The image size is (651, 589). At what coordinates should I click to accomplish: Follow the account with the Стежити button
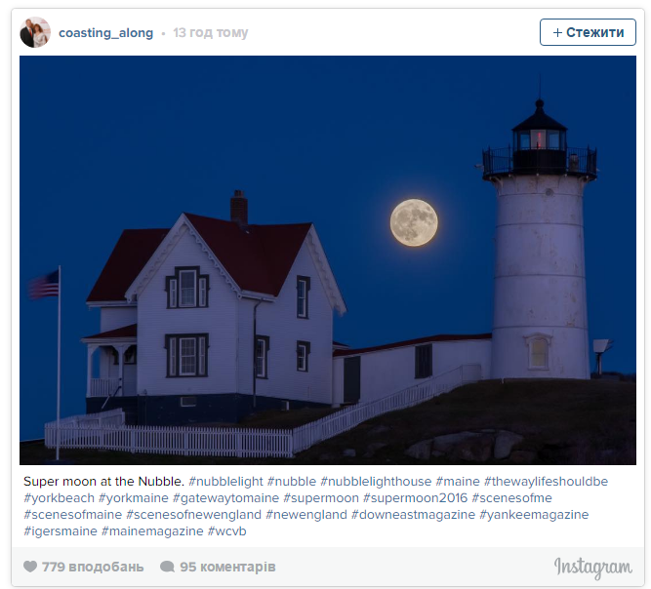588,32
